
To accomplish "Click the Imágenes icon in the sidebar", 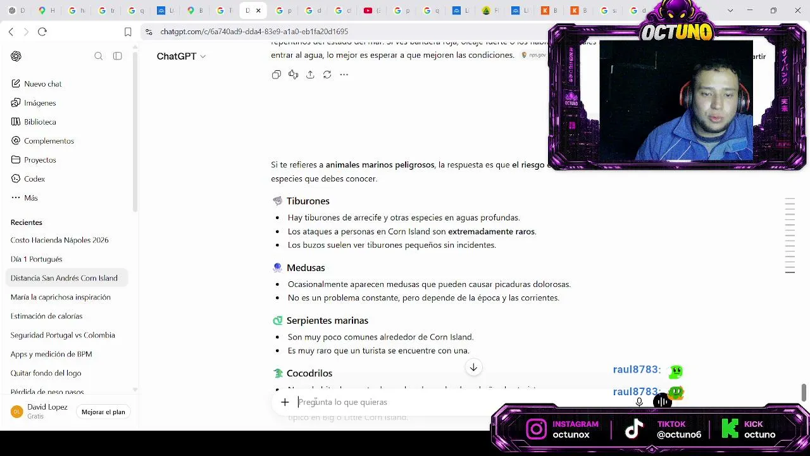I will tap(16, 103).
